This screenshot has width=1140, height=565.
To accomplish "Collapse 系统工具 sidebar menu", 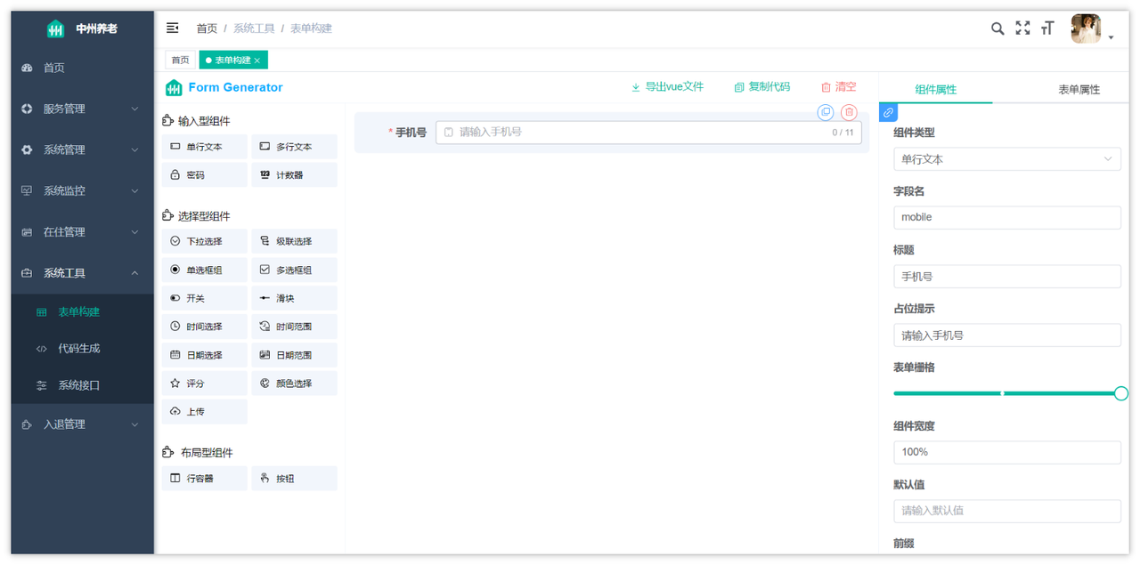I will click(x=82, y=272).
